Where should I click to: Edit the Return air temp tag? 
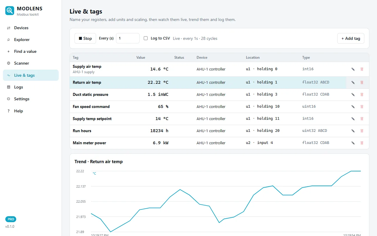[353, 83]
